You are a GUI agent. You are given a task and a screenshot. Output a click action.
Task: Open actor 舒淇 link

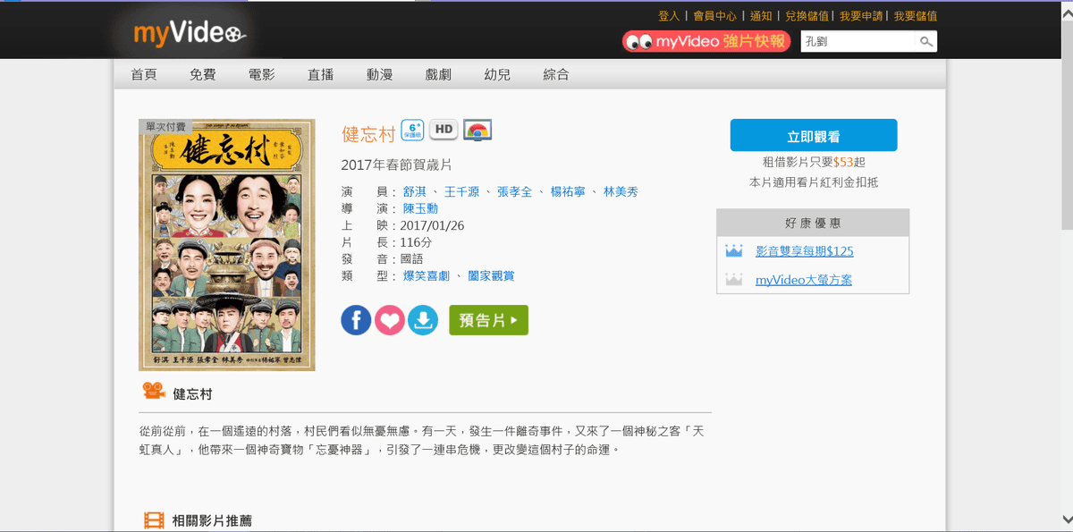pos(415,192)
